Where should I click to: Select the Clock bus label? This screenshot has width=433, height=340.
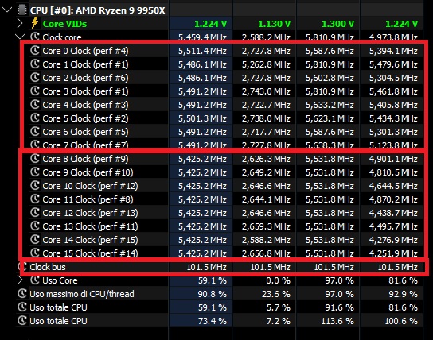coord(48,267)
